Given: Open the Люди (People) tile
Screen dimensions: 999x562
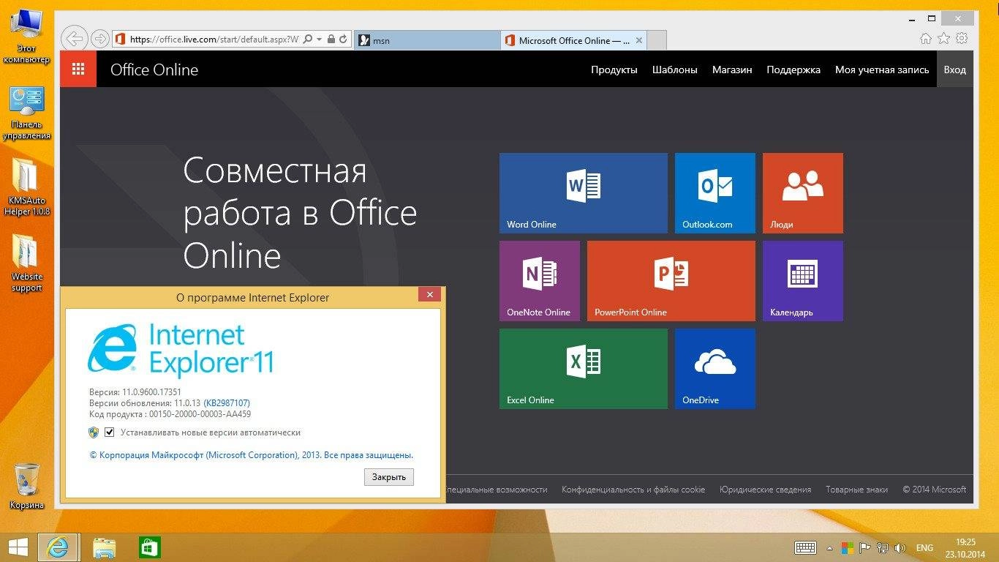Looking at the screenshot, I should [802, 192].
